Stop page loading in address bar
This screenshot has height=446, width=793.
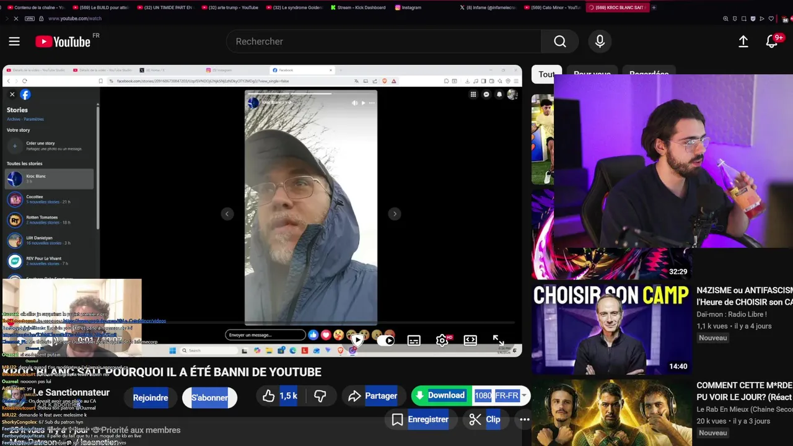pos(15,19)
